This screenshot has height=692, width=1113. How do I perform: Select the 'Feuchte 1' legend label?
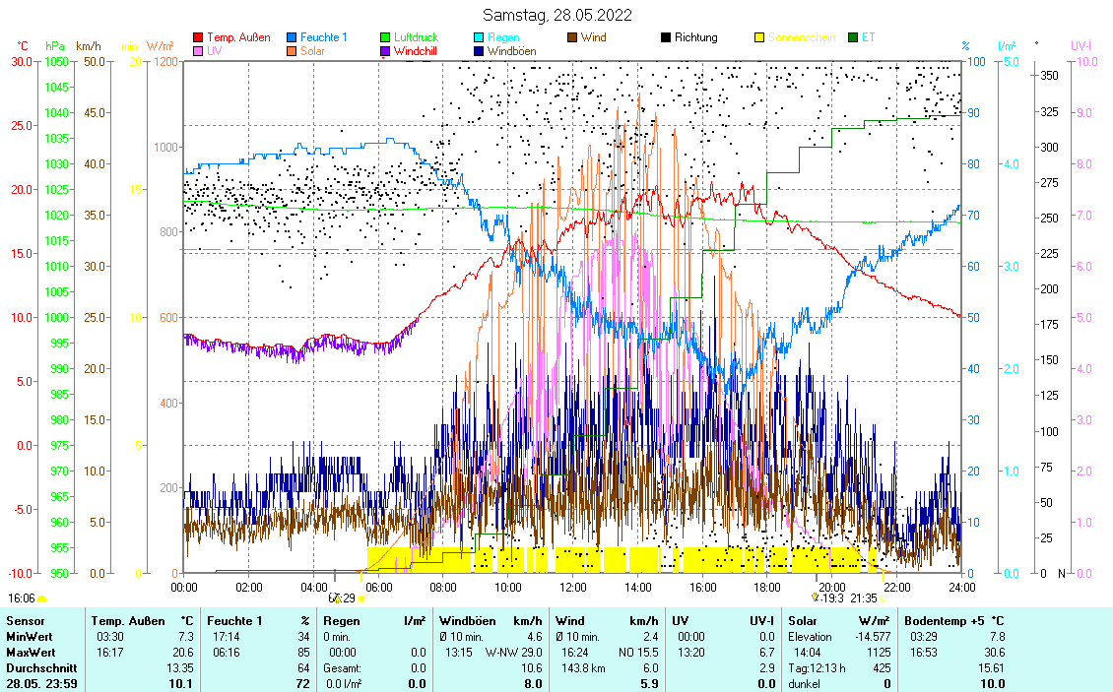[324, 37]
